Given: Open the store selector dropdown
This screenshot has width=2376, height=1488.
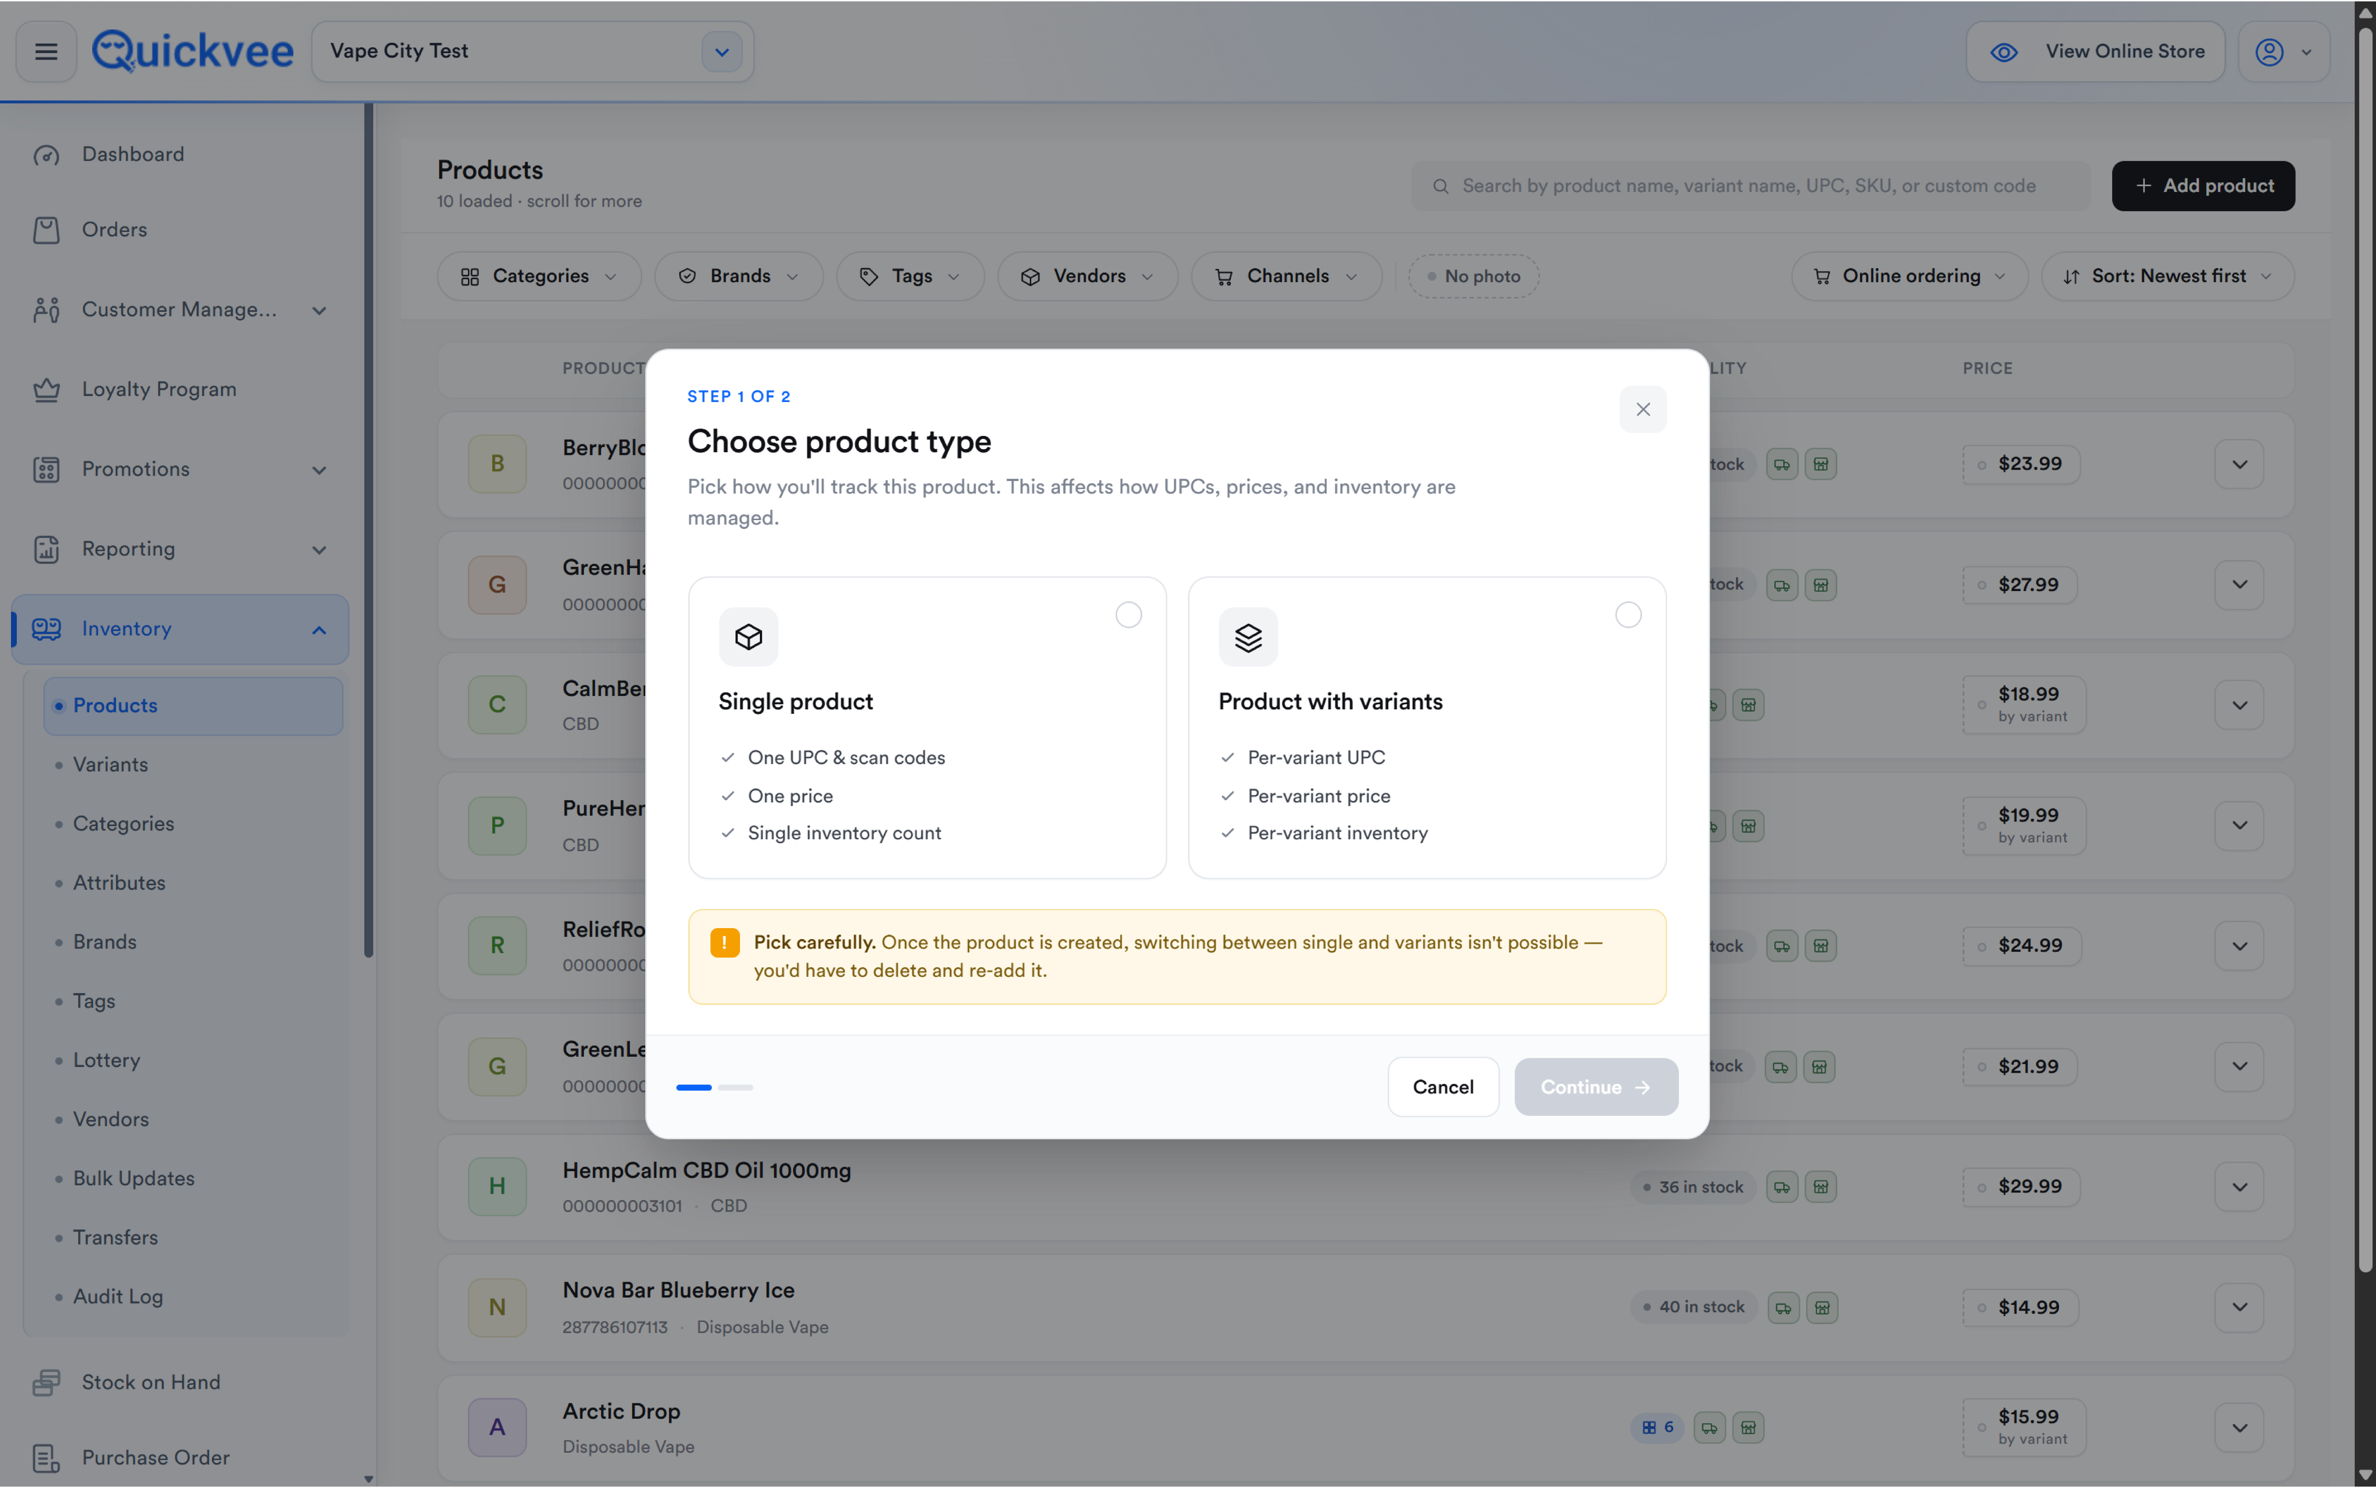Looking at the screenshot, I should point(722,52).
